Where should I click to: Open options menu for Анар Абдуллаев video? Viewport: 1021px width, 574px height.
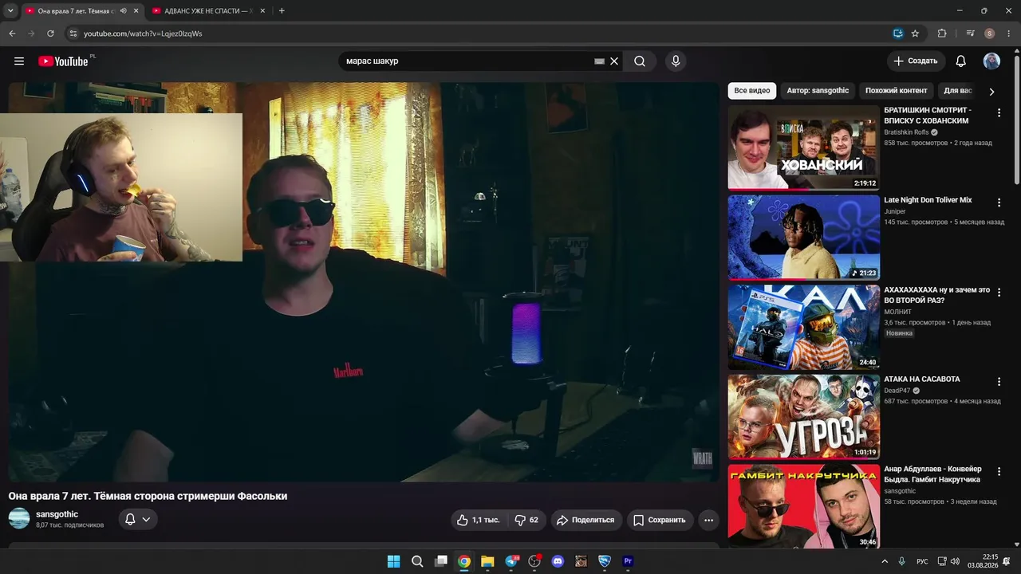point(999,472)
